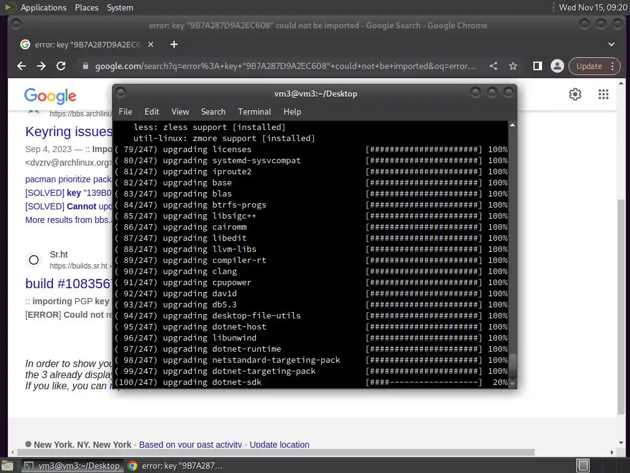Click the 'upgrading clang' terminal line
This screenshot has width=630, height=473.
[311, 272]
